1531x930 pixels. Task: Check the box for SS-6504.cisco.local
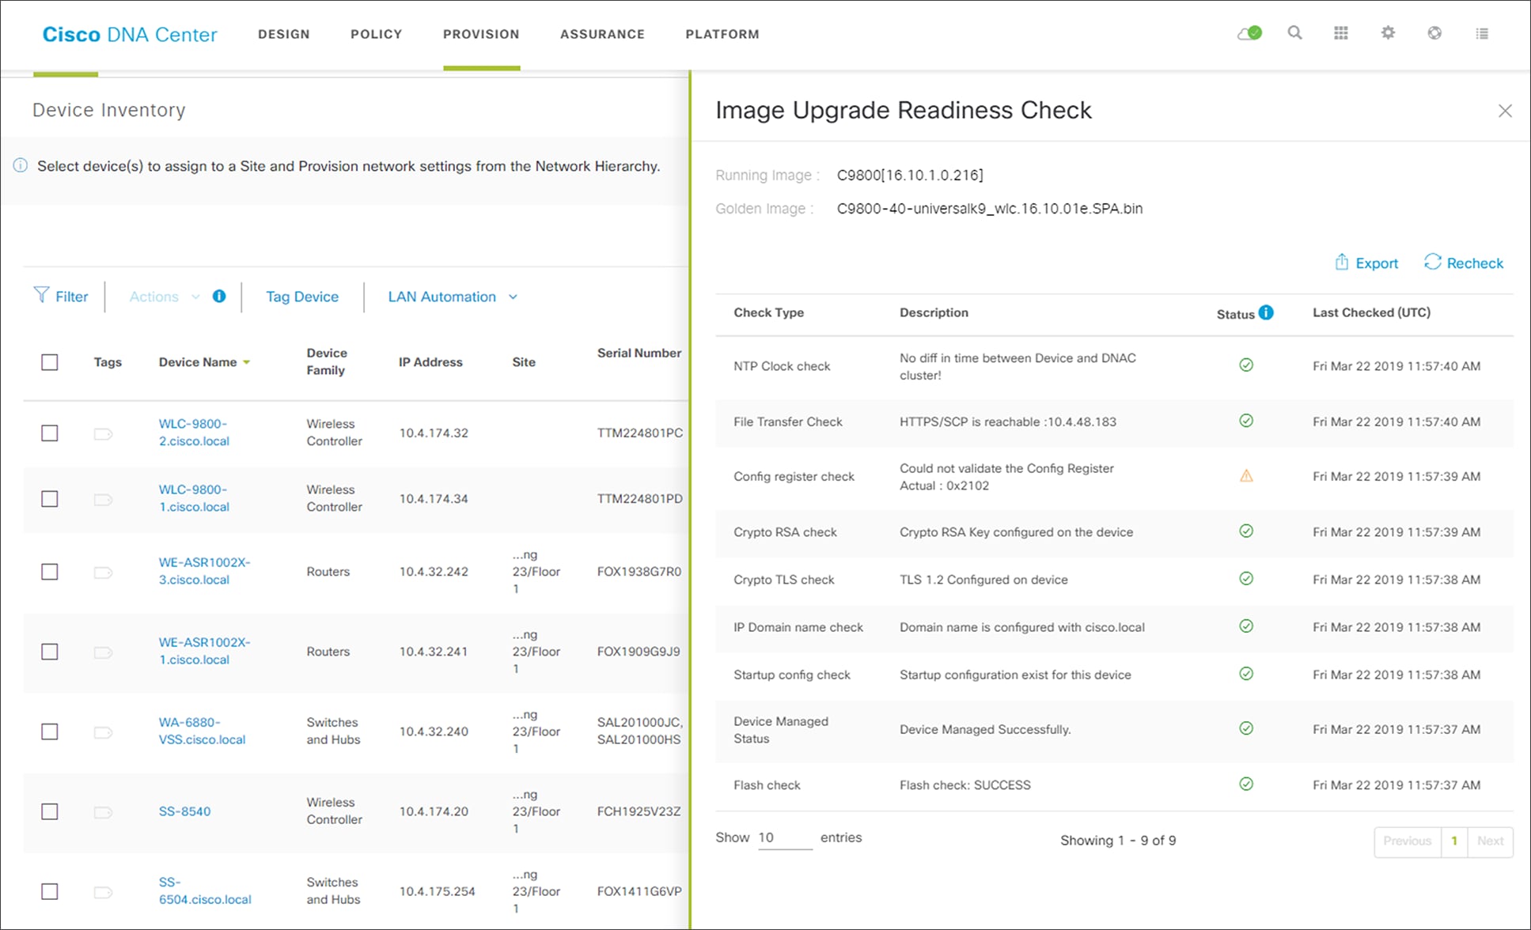(x=50, y=891)
